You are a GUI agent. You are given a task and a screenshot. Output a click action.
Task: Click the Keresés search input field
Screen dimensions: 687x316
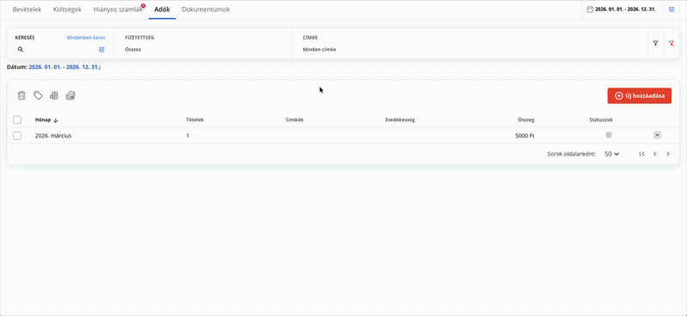click(x=60, y=50)
